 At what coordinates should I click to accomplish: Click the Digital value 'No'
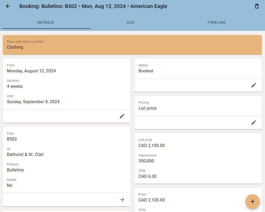click(10, 185)
